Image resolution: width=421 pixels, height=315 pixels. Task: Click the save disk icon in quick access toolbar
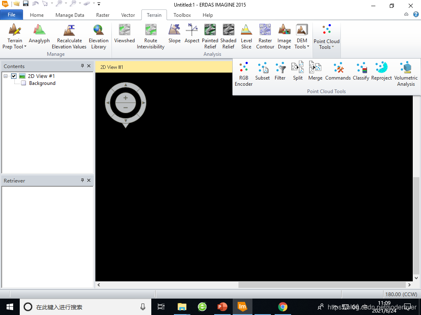click(x=26, y=4)
